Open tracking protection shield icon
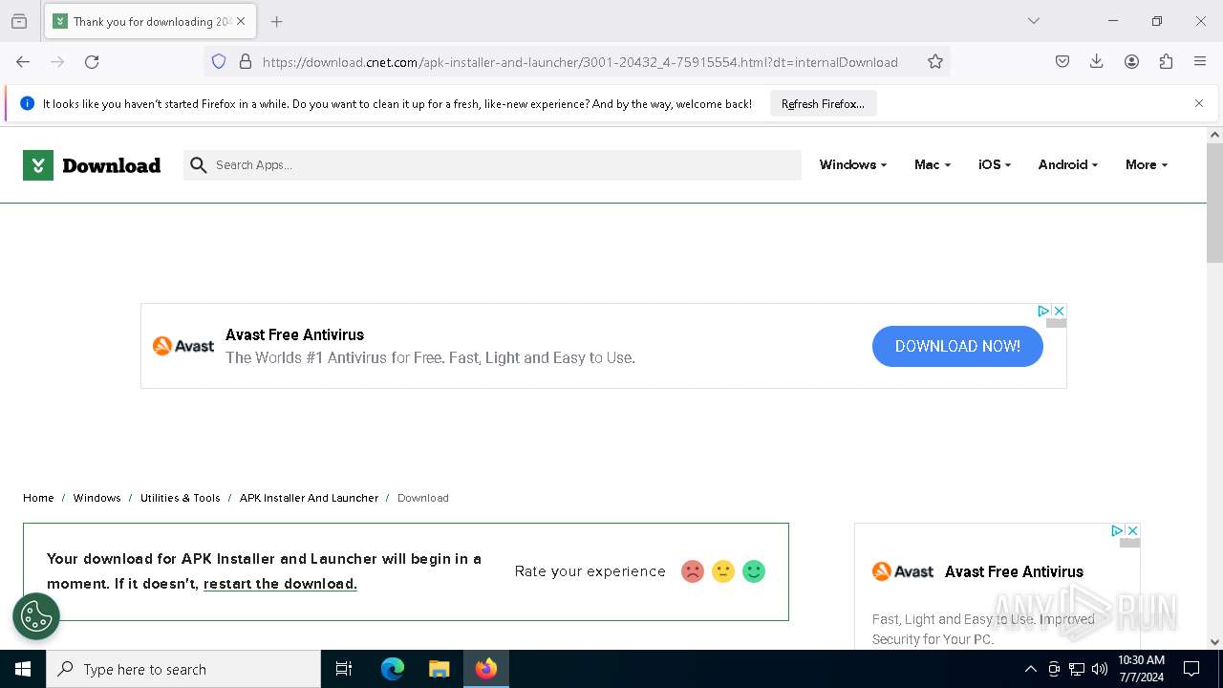This screenshot has width=1223, height=688. click(219, 61)
